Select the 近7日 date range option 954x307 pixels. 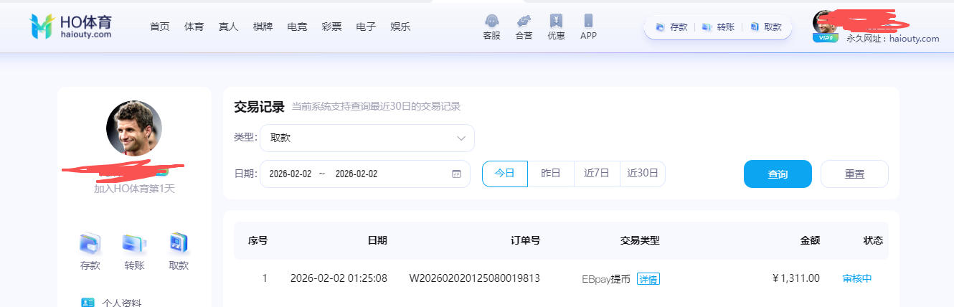click(x=597, y=174)
